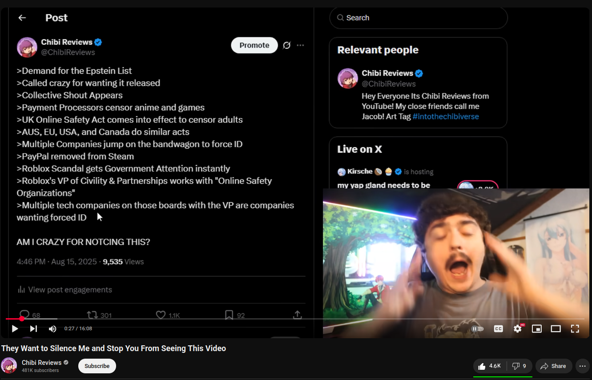
Task: Subscribe to Chibi Reviews channel
Action: [97, 366]
